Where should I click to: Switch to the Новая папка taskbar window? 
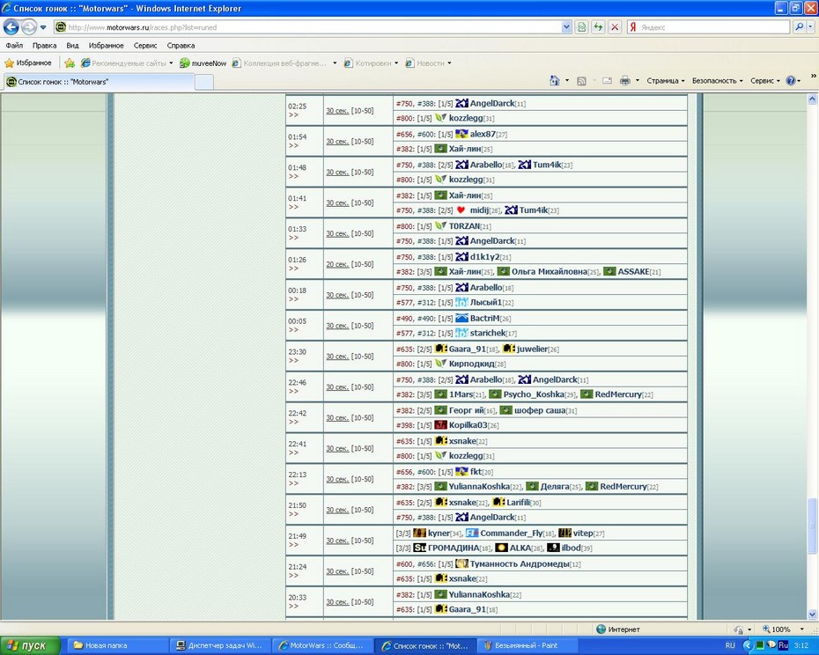point(119,645)
